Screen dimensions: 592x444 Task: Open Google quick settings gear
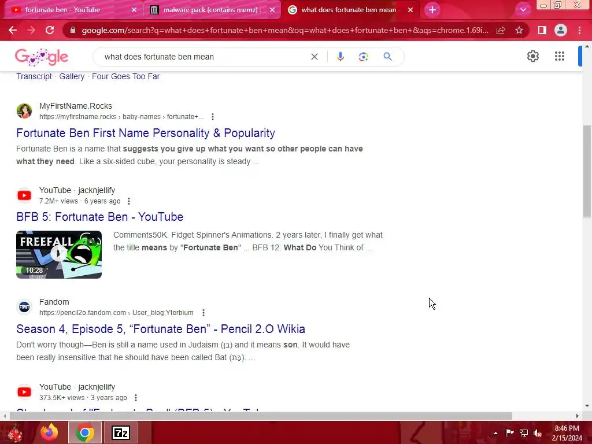point(532,56)
